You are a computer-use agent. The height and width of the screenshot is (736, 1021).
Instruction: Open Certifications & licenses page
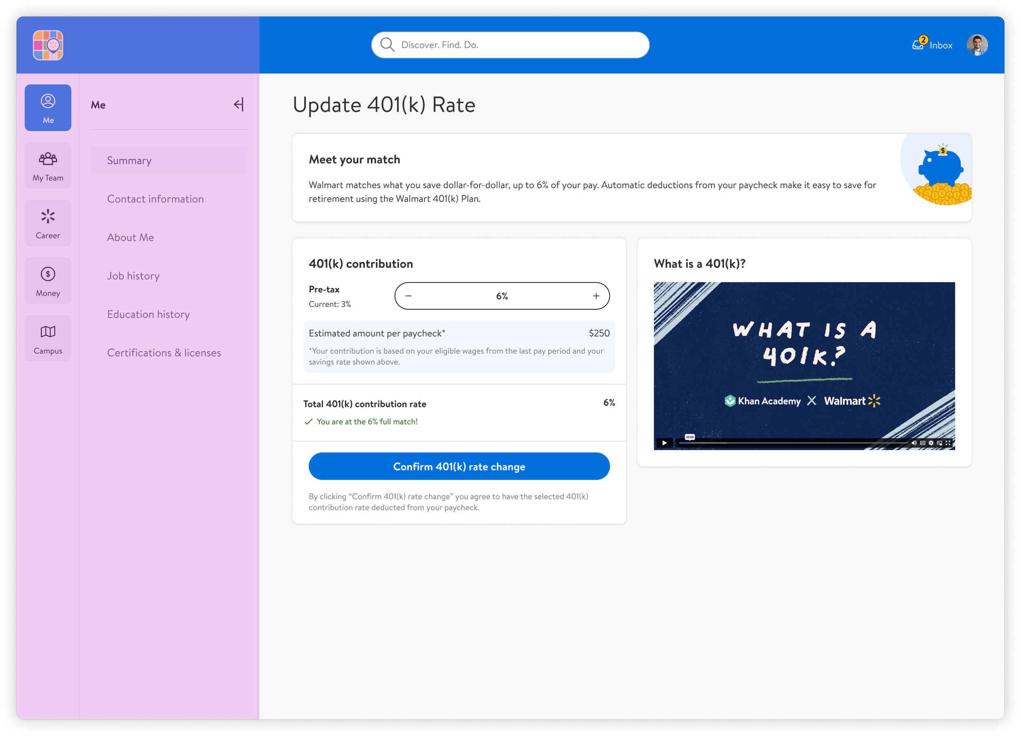(x=164, y=353)
